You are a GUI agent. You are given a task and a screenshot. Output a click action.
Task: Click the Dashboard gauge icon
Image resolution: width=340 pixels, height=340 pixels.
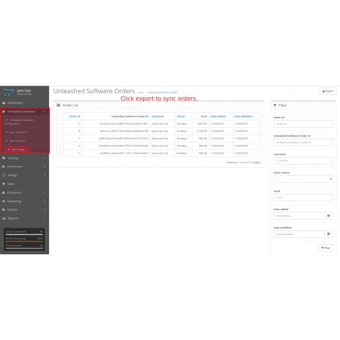[x=3, y=103]
